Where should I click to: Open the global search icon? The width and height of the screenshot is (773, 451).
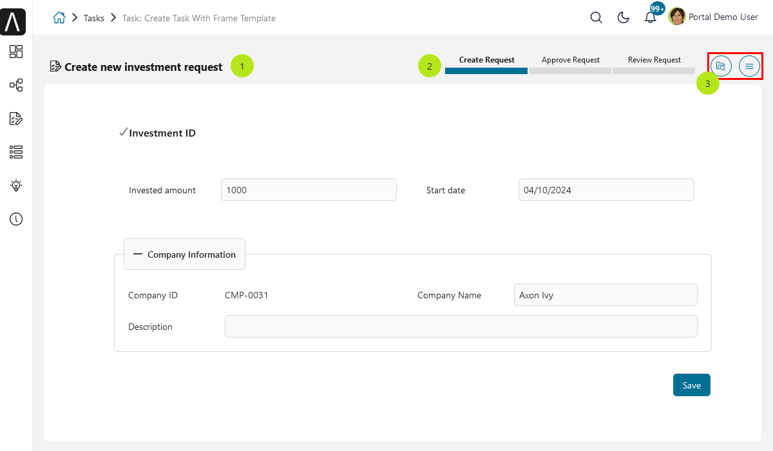pyautogui.click(x=596, y=18)
